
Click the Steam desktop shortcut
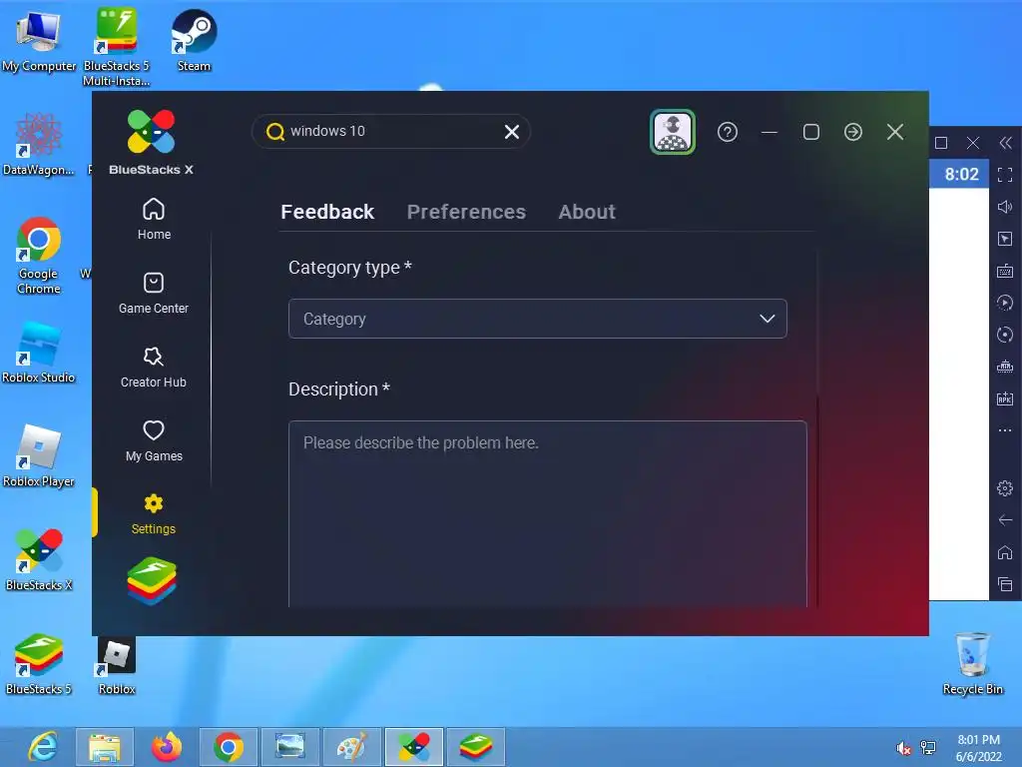pos(194,40)
